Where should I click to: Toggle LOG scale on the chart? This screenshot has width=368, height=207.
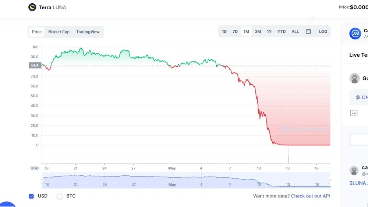[x=323, y=32]
